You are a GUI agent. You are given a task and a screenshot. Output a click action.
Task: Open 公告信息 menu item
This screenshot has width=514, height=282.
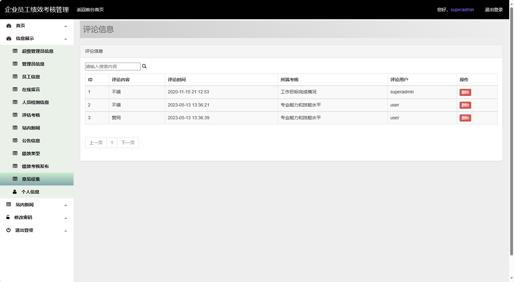[x=37, y=141]
